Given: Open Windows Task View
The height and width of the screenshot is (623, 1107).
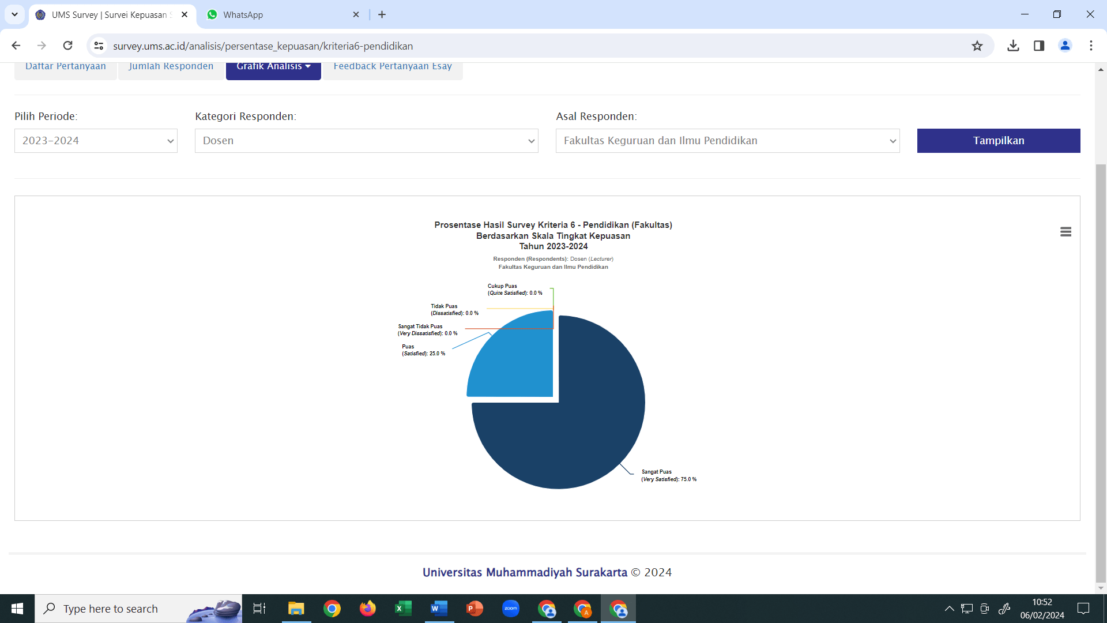Looking at the screenshot, I should tap(259, 609).
